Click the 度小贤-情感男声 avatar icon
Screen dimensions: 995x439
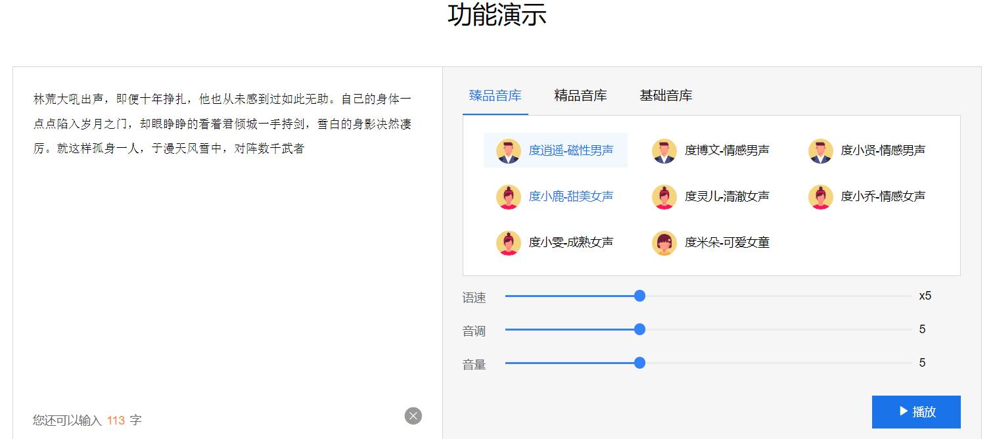pos(820,150)
